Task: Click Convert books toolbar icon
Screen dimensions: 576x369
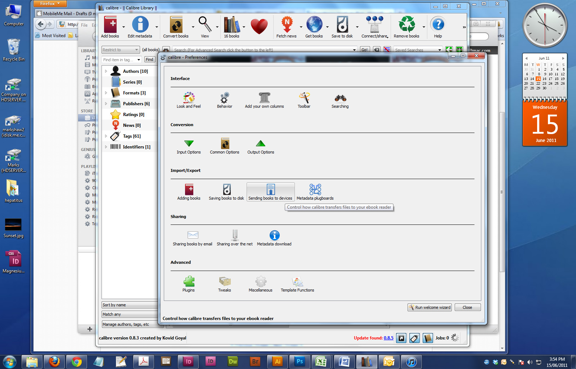Action: 176,27
